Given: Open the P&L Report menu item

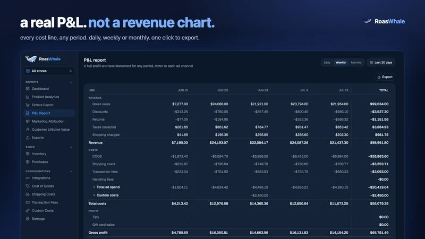Looking at the screenshot, I should coord(49,113).
